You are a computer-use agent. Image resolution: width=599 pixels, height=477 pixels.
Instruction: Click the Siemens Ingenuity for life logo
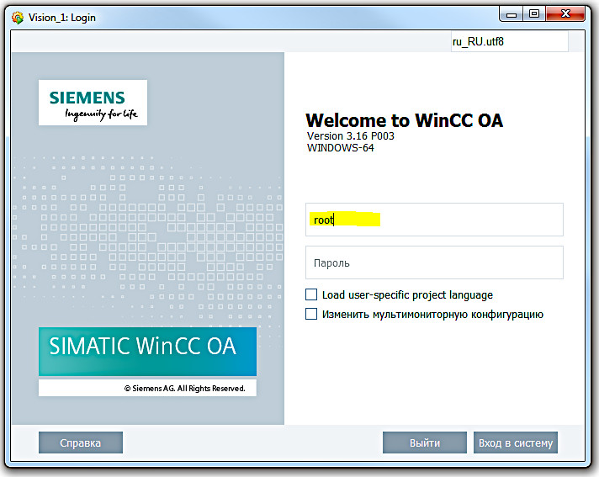coord(93,103)
